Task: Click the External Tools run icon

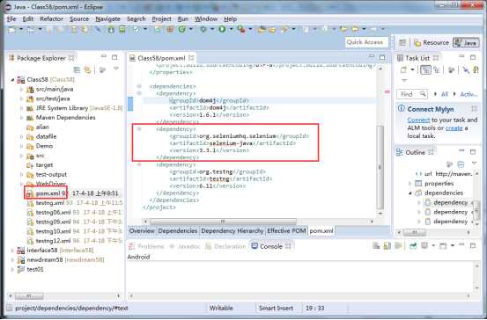Action: point(241,30)
